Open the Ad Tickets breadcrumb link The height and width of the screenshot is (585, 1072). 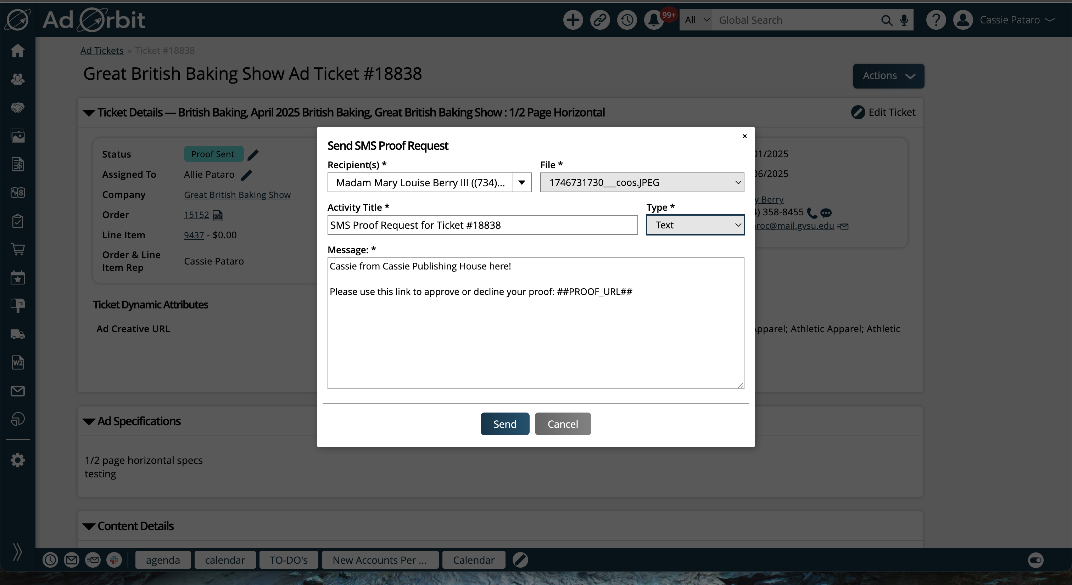[102, 50]
